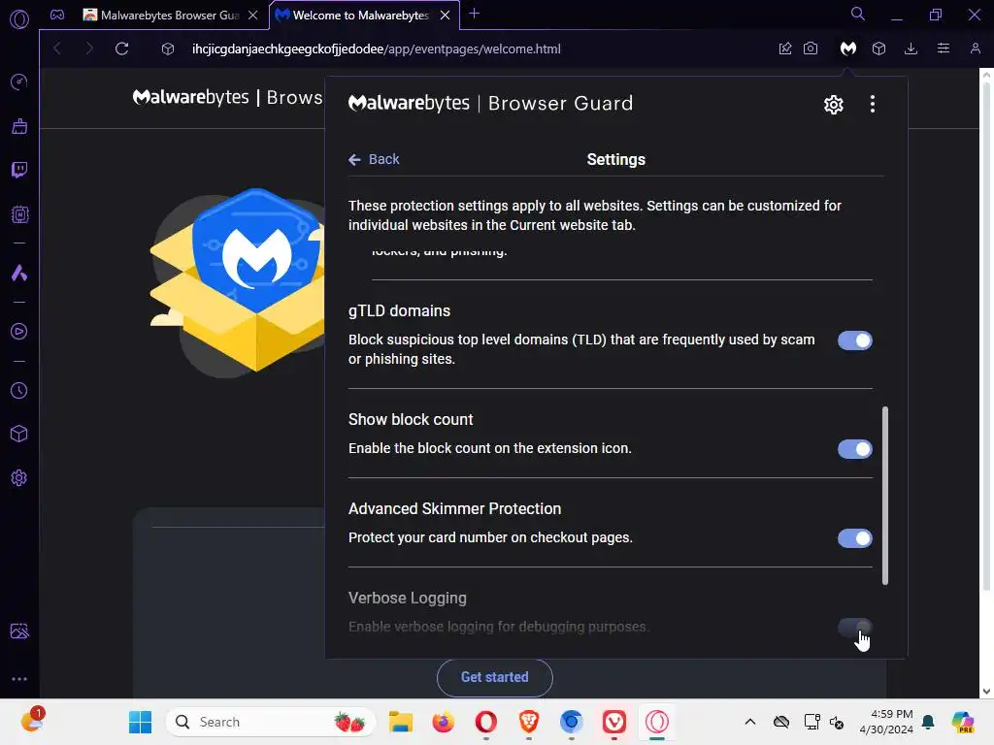Click the edit page icon in address bar
The image size is (994, 745).
coord(784,49)
